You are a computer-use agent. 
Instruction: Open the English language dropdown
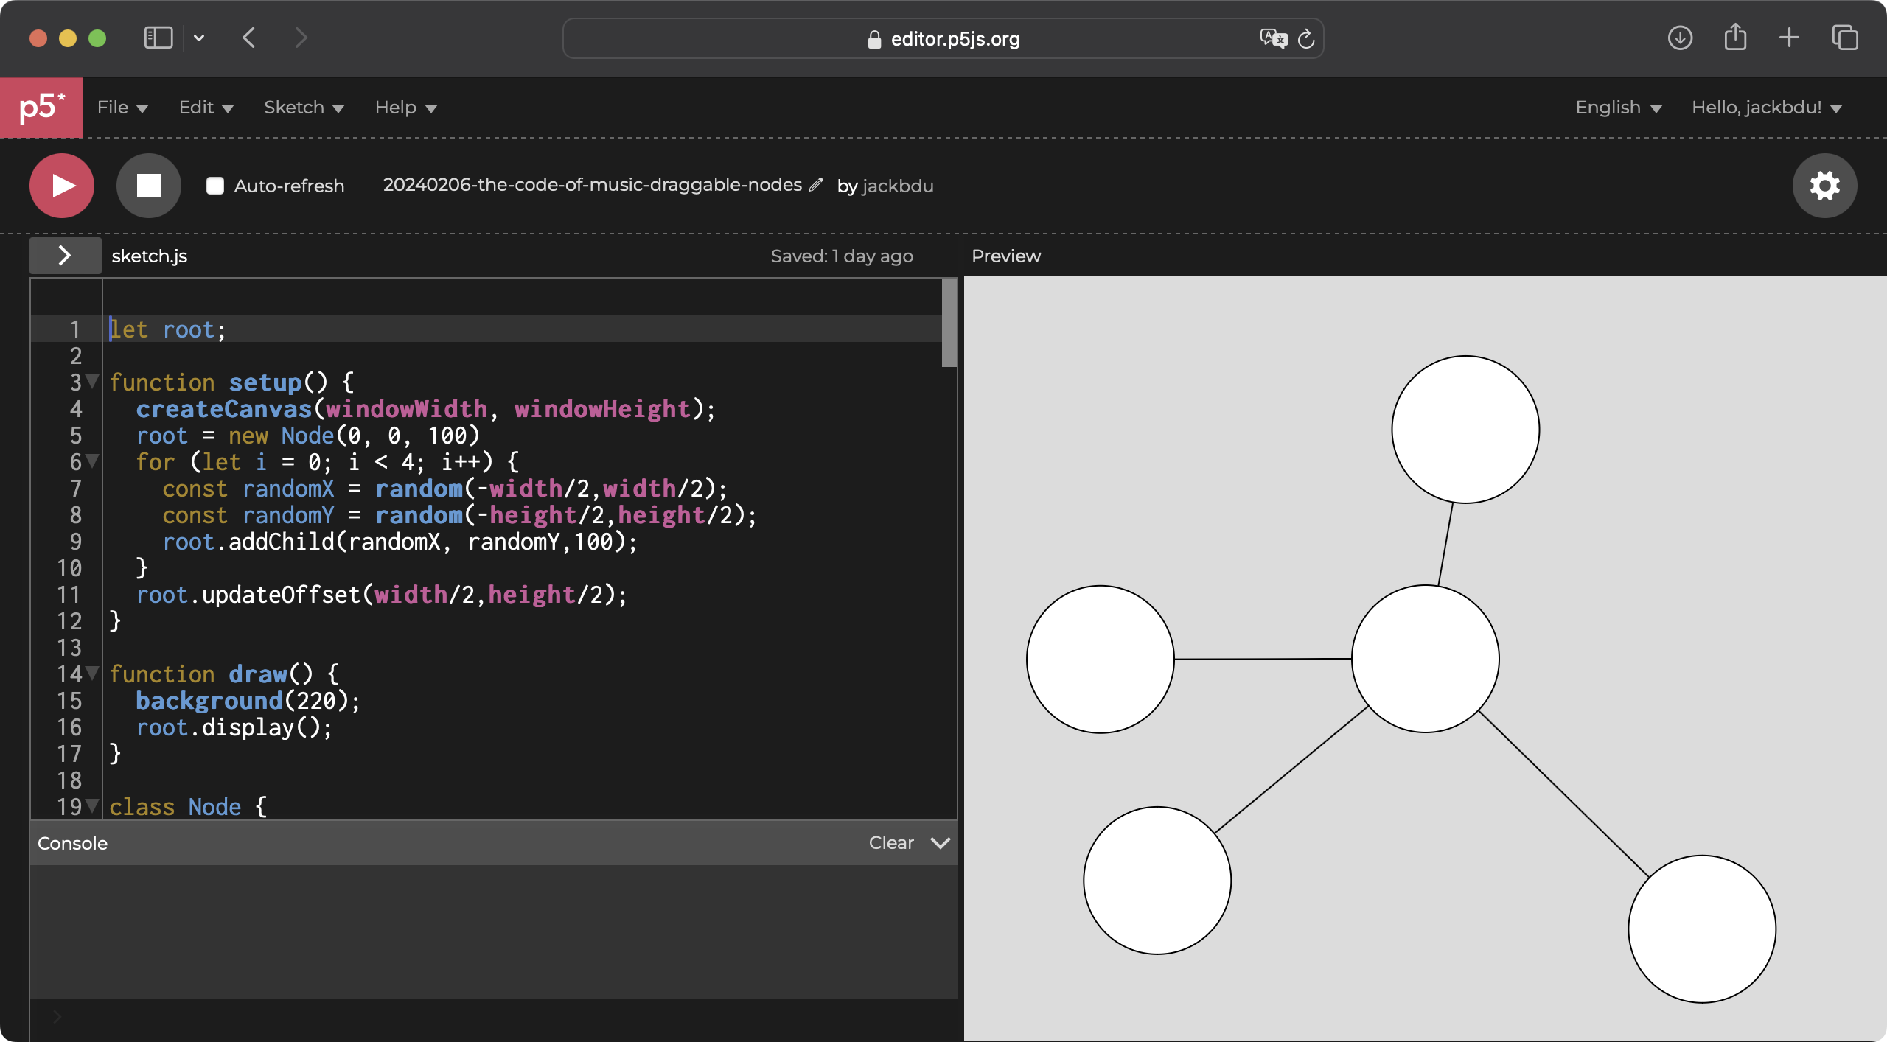click(1619, 108)
